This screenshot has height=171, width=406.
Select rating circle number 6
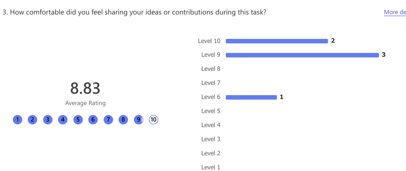pyautogui.click(x=93, y=119)
